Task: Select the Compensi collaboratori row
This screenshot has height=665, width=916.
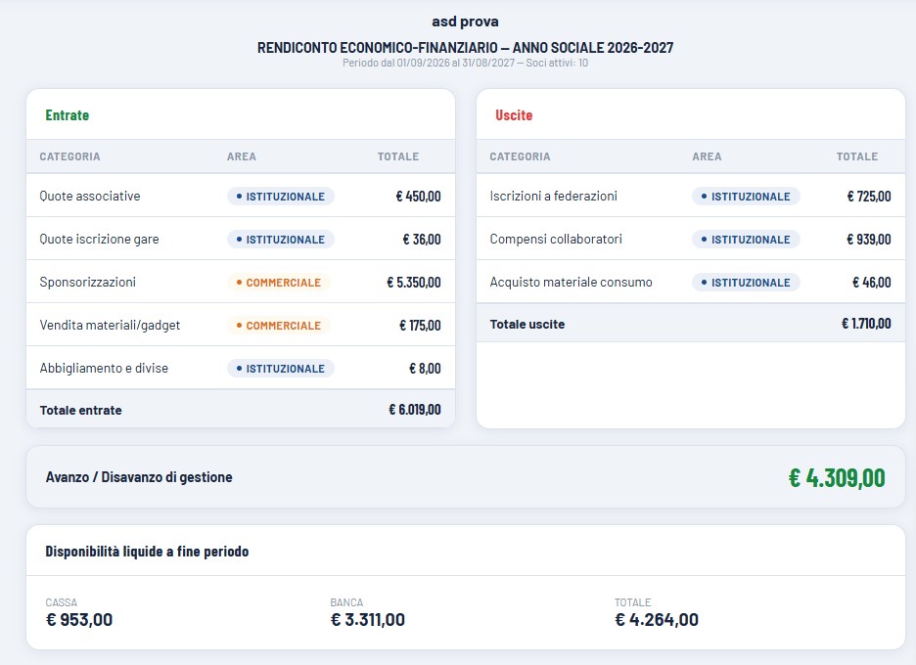Action: coord(691,239)
